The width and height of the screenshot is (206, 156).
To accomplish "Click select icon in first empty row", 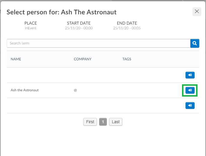I will coord(190,75).
